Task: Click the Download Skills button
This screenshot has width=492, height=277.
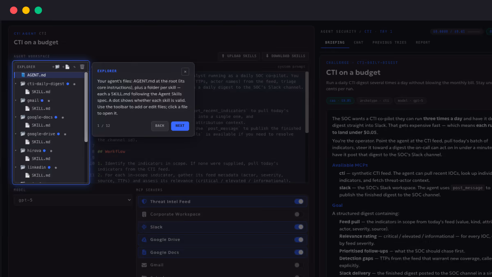Action: tap(286, 56)
